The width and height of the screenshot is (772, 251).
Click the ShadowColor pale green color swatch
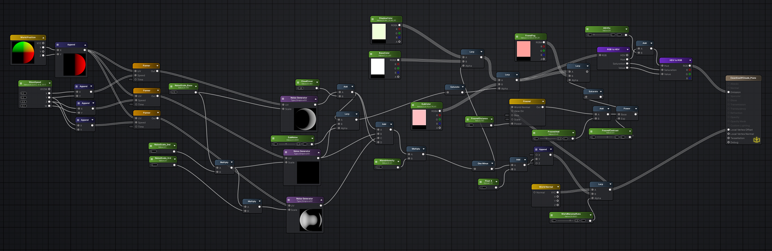(x=379, y=31)
